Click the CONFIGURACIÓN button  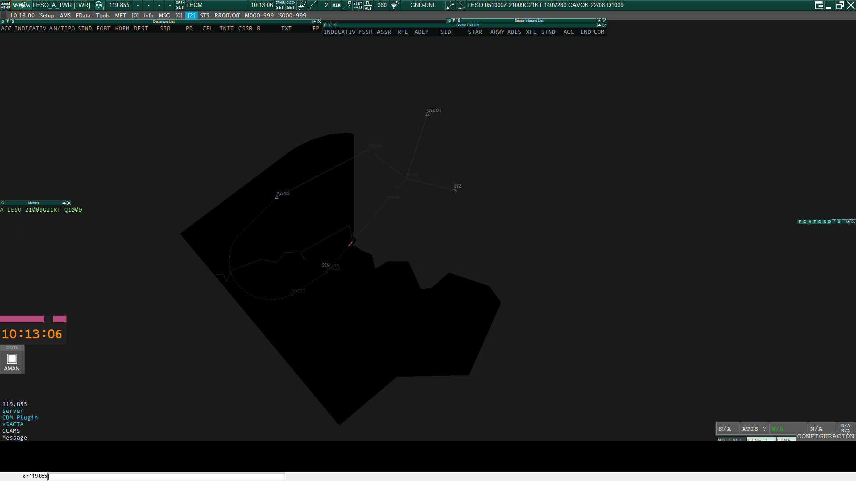pos(825,436)
